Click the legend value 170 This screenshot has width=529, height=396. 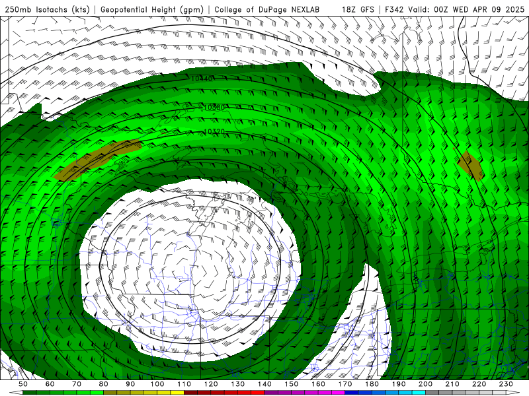(x=345, y=384)
